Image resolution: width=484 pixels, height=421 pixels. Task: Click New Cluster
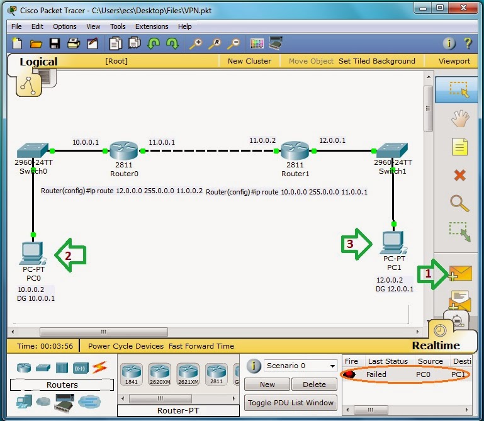pos(249,61)
